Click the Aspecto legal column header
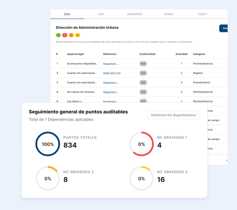Viewport: 237px width, 210px height. coord(75,54)
